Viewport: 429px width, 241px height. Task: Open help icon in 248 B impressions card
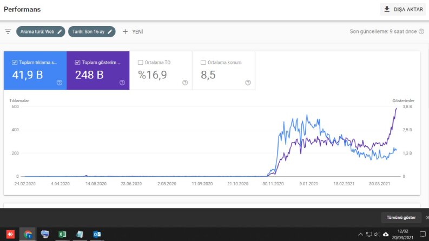pos(122,83)
